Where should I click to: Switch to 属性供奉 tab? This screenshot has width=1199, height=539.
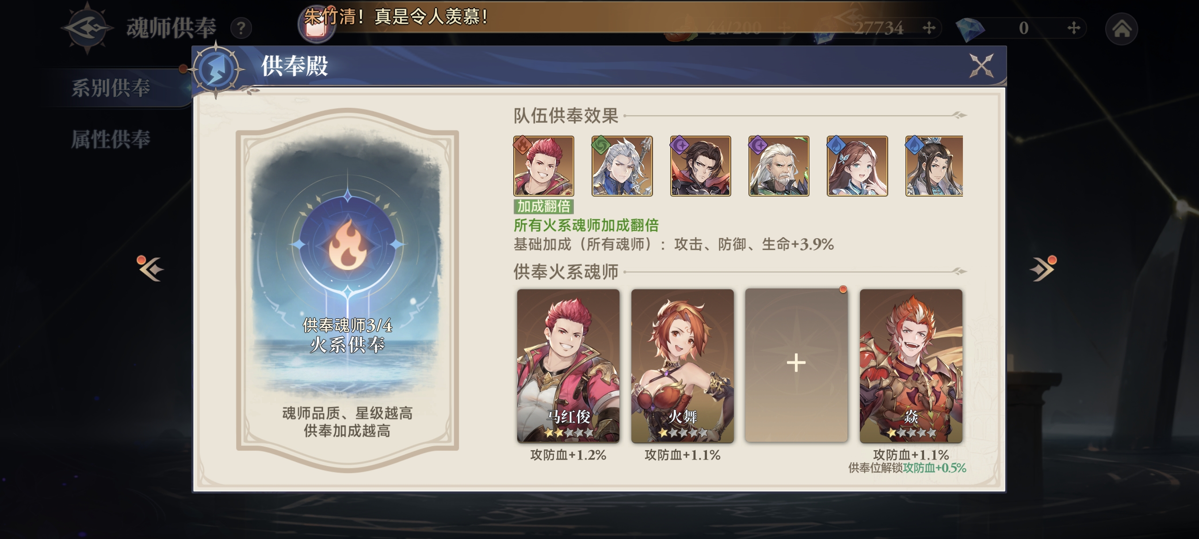pos(111,139)
